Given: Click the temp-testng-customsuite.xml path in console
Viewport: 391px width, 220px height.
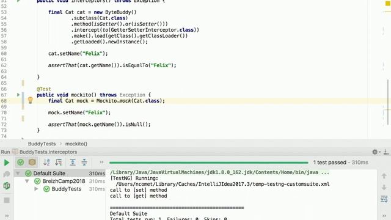Looking at the screenshot, I should [222, 184].
